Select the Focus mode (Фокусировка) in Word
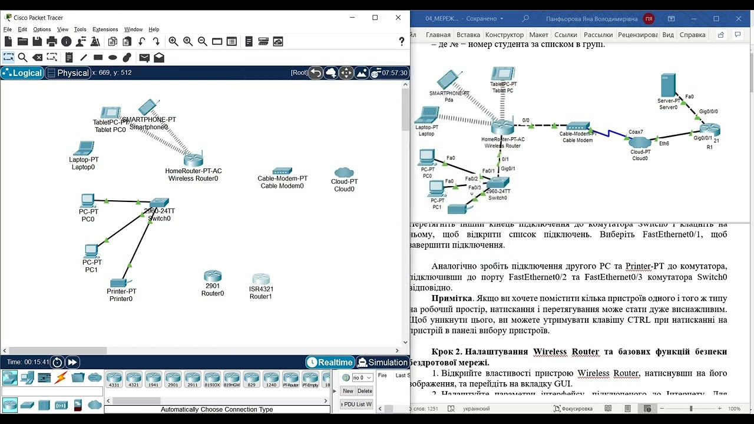This screenshot has height=424, width=754. pyautogui.click(x=573, y=409)
